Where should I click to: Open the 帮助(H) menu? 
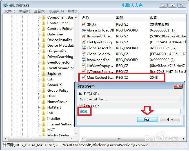74,11
